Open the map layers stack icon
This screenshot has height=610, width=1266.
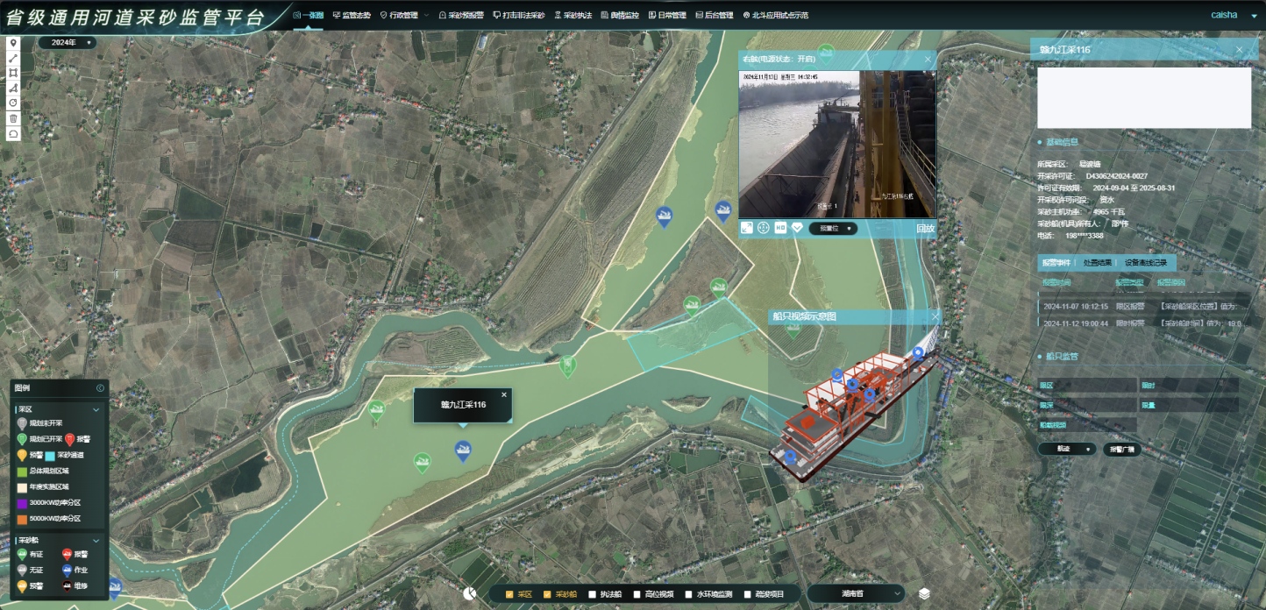924,593
